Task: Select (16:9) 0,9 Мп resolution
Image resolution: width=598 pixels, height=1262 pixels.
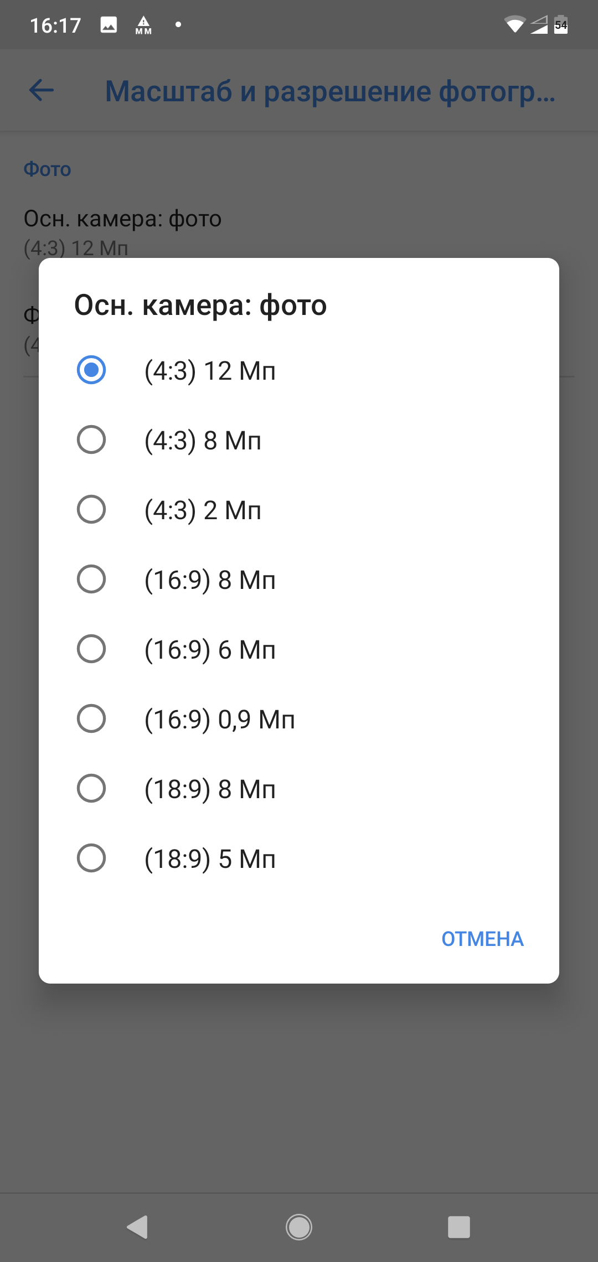Action: tap(91, 718)
